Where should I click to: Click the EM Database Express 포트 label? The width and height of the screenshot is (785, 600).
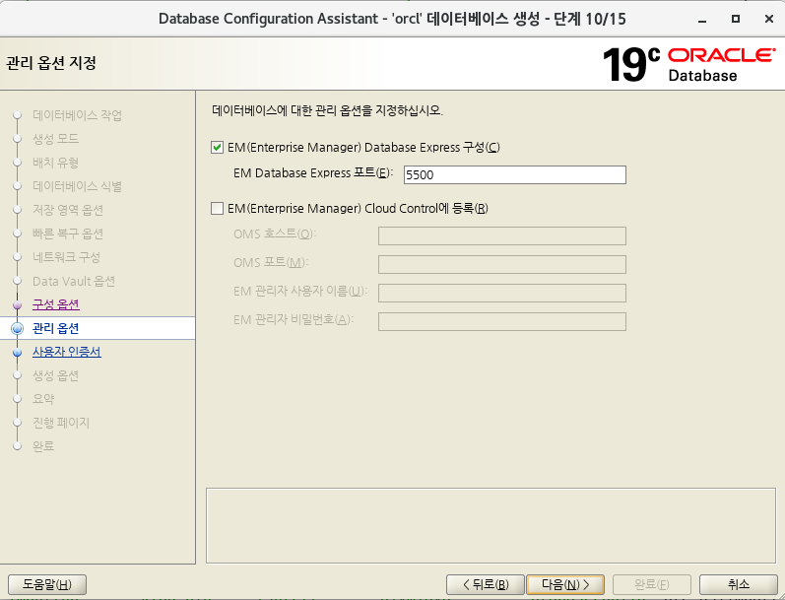[313, 172]
